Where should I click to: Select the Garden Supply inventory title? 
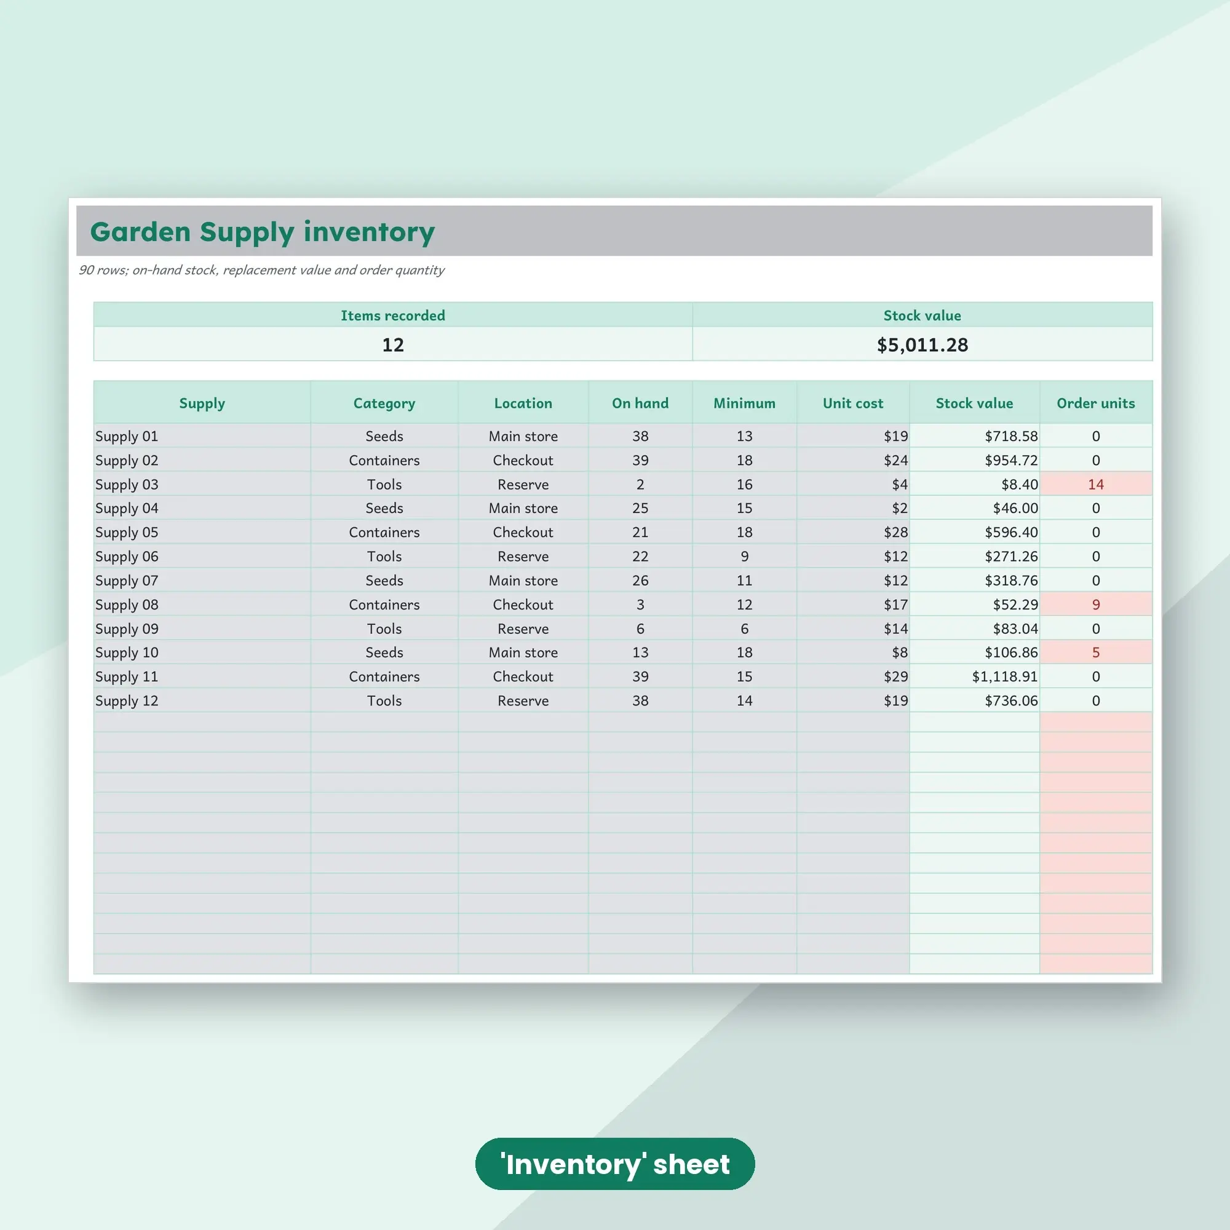(263, 231)
